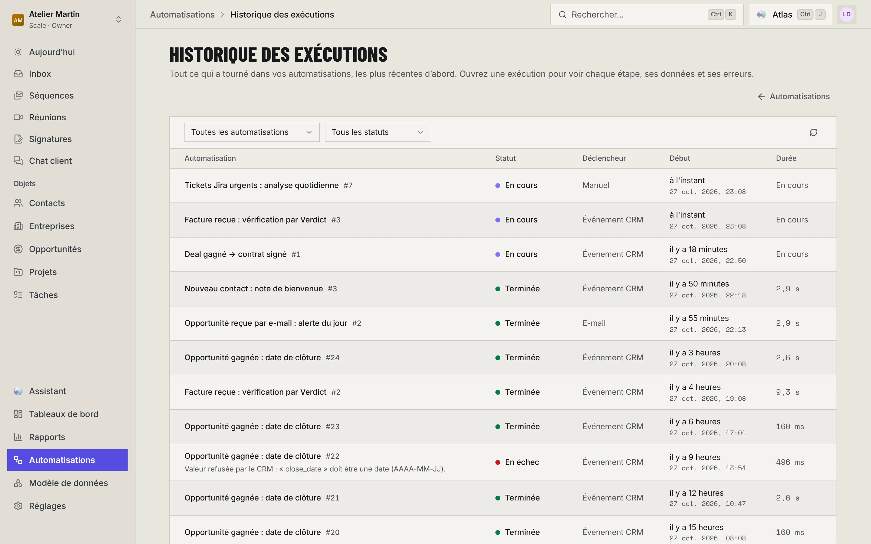Click the Durée column header
Image resolution: width=871 pixels, height=544 pixels.
pyautogui.click(x=786, y=158)
